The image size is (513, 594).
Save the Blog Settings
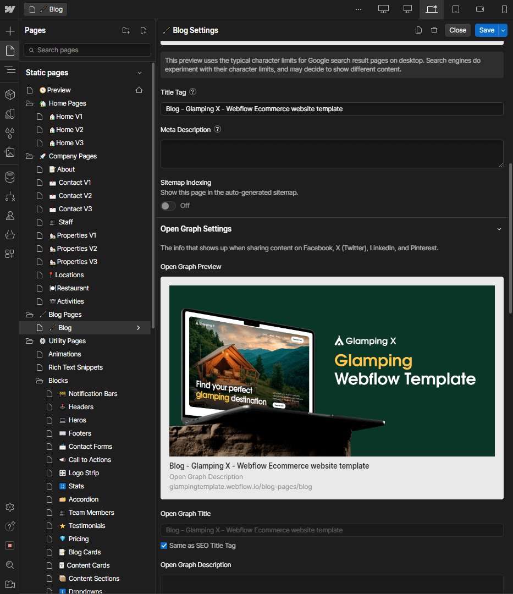486,30
